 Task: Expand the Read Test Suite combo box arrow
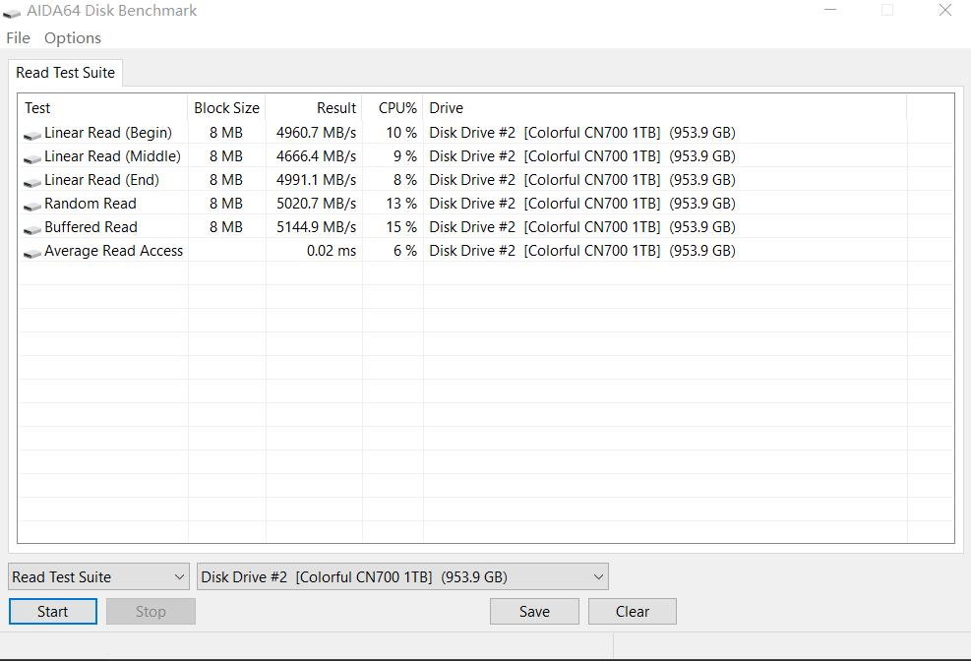[178, 576]
